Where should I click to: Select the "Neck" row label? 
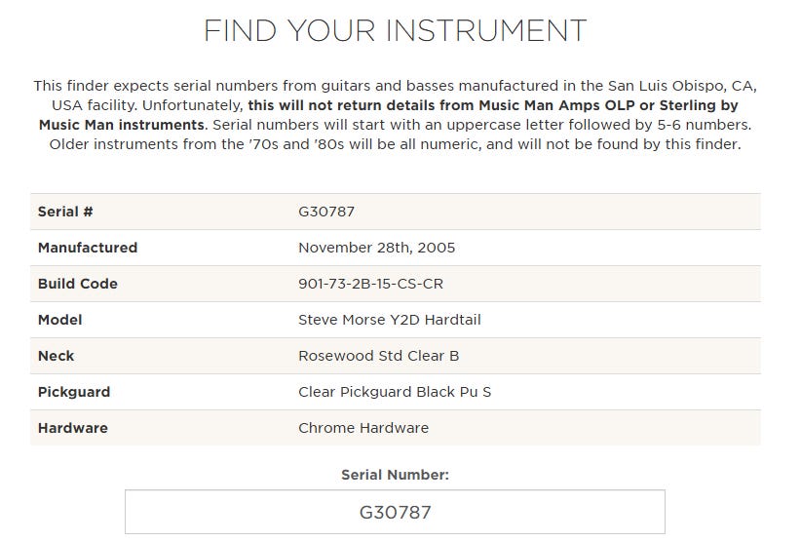pos(57,356)
